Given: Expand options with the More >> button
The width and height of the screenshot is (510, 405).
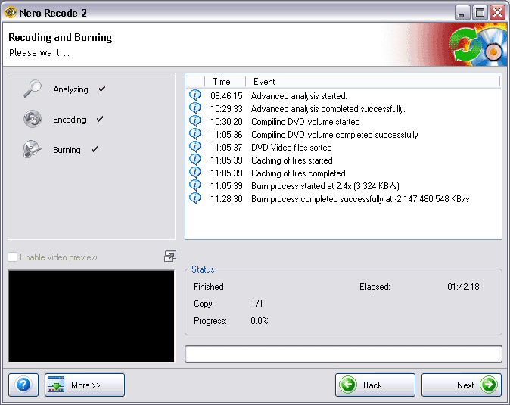Looking at the screenshot, I should (85, 385).
